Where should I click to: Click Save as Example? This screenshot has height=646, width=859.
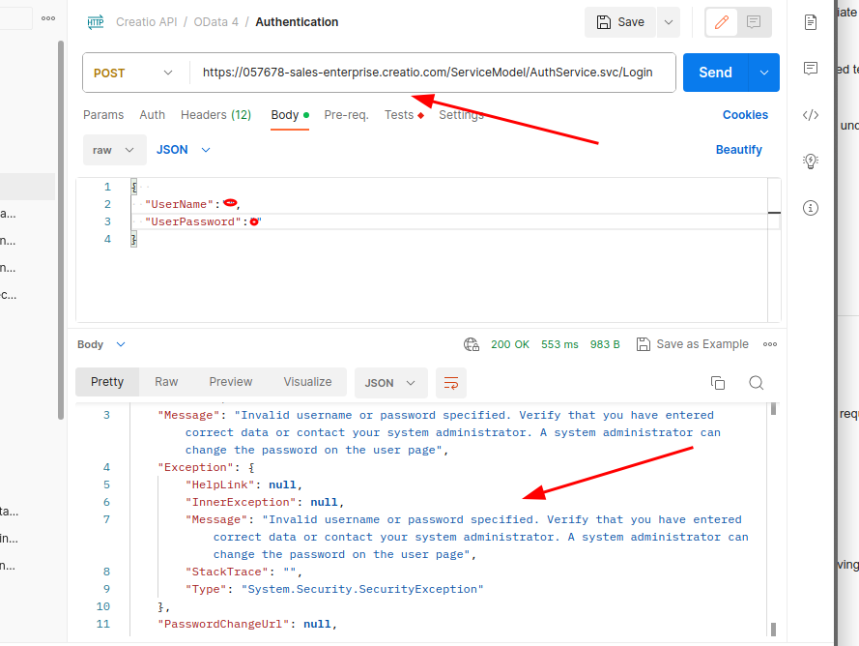693,344
